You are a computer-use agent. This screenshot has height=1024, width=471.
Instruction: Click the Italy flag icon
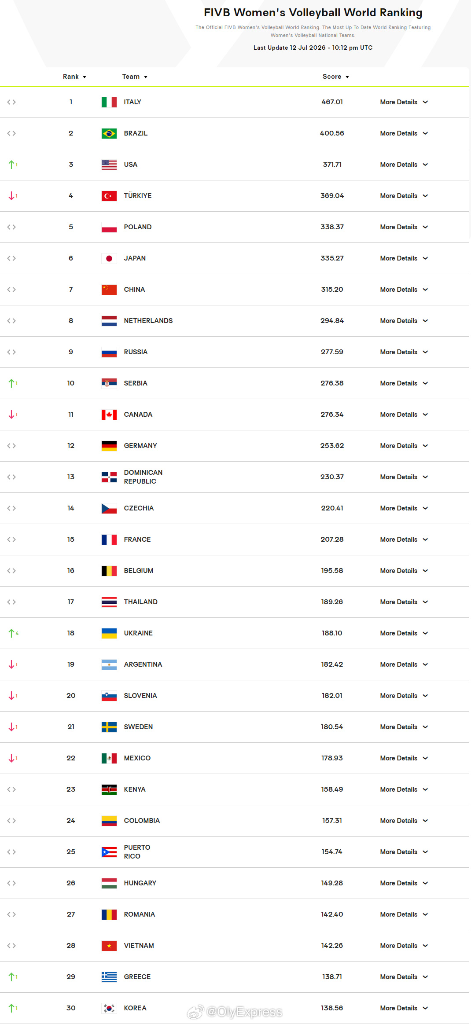pos(109,102)
